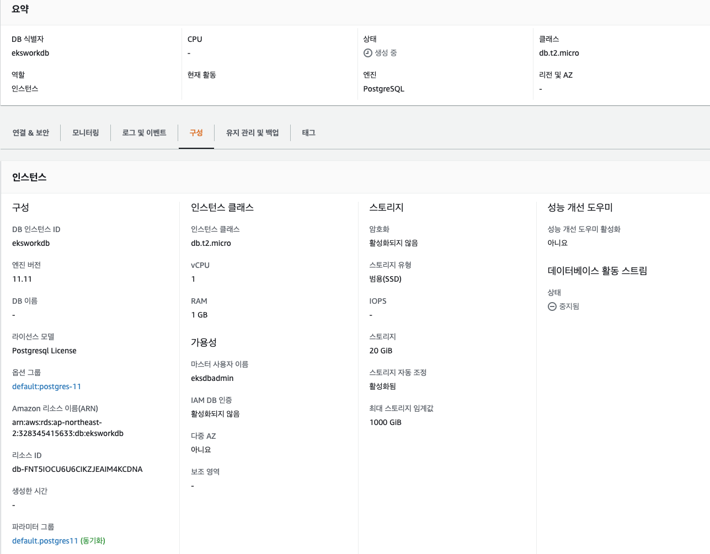710x554 pixels.
Task: Click the 1000 GiB maximum storage threshold value
Action: (x=385, y=422)
